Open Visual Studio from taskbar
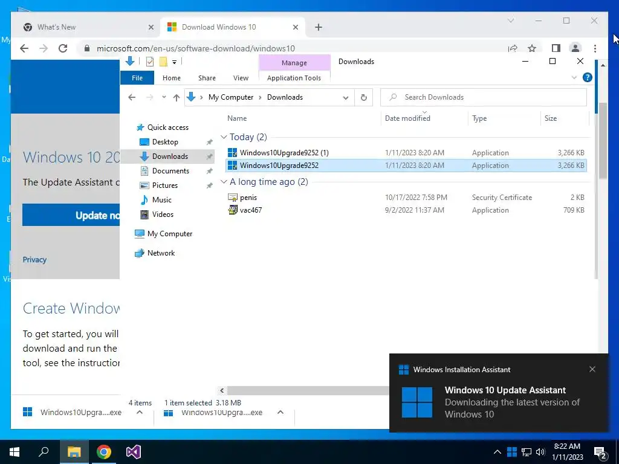This screenshot has width=619, height=464. point(134,452)
